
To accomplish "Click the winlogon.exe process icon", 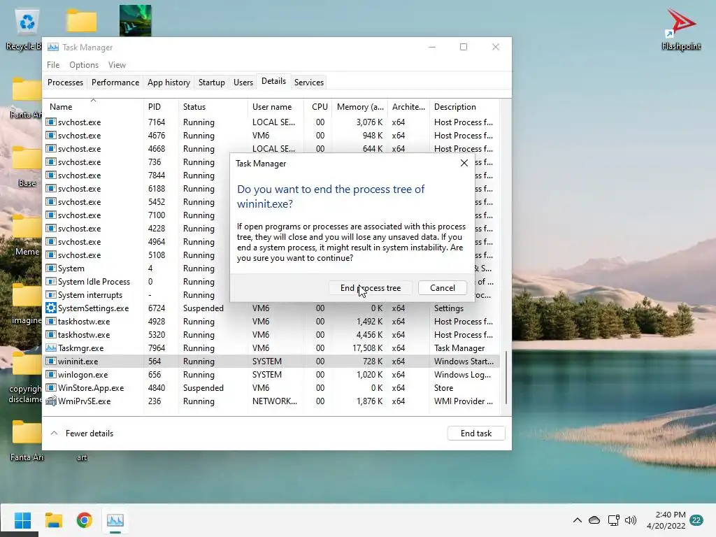I will click(50, 375).
